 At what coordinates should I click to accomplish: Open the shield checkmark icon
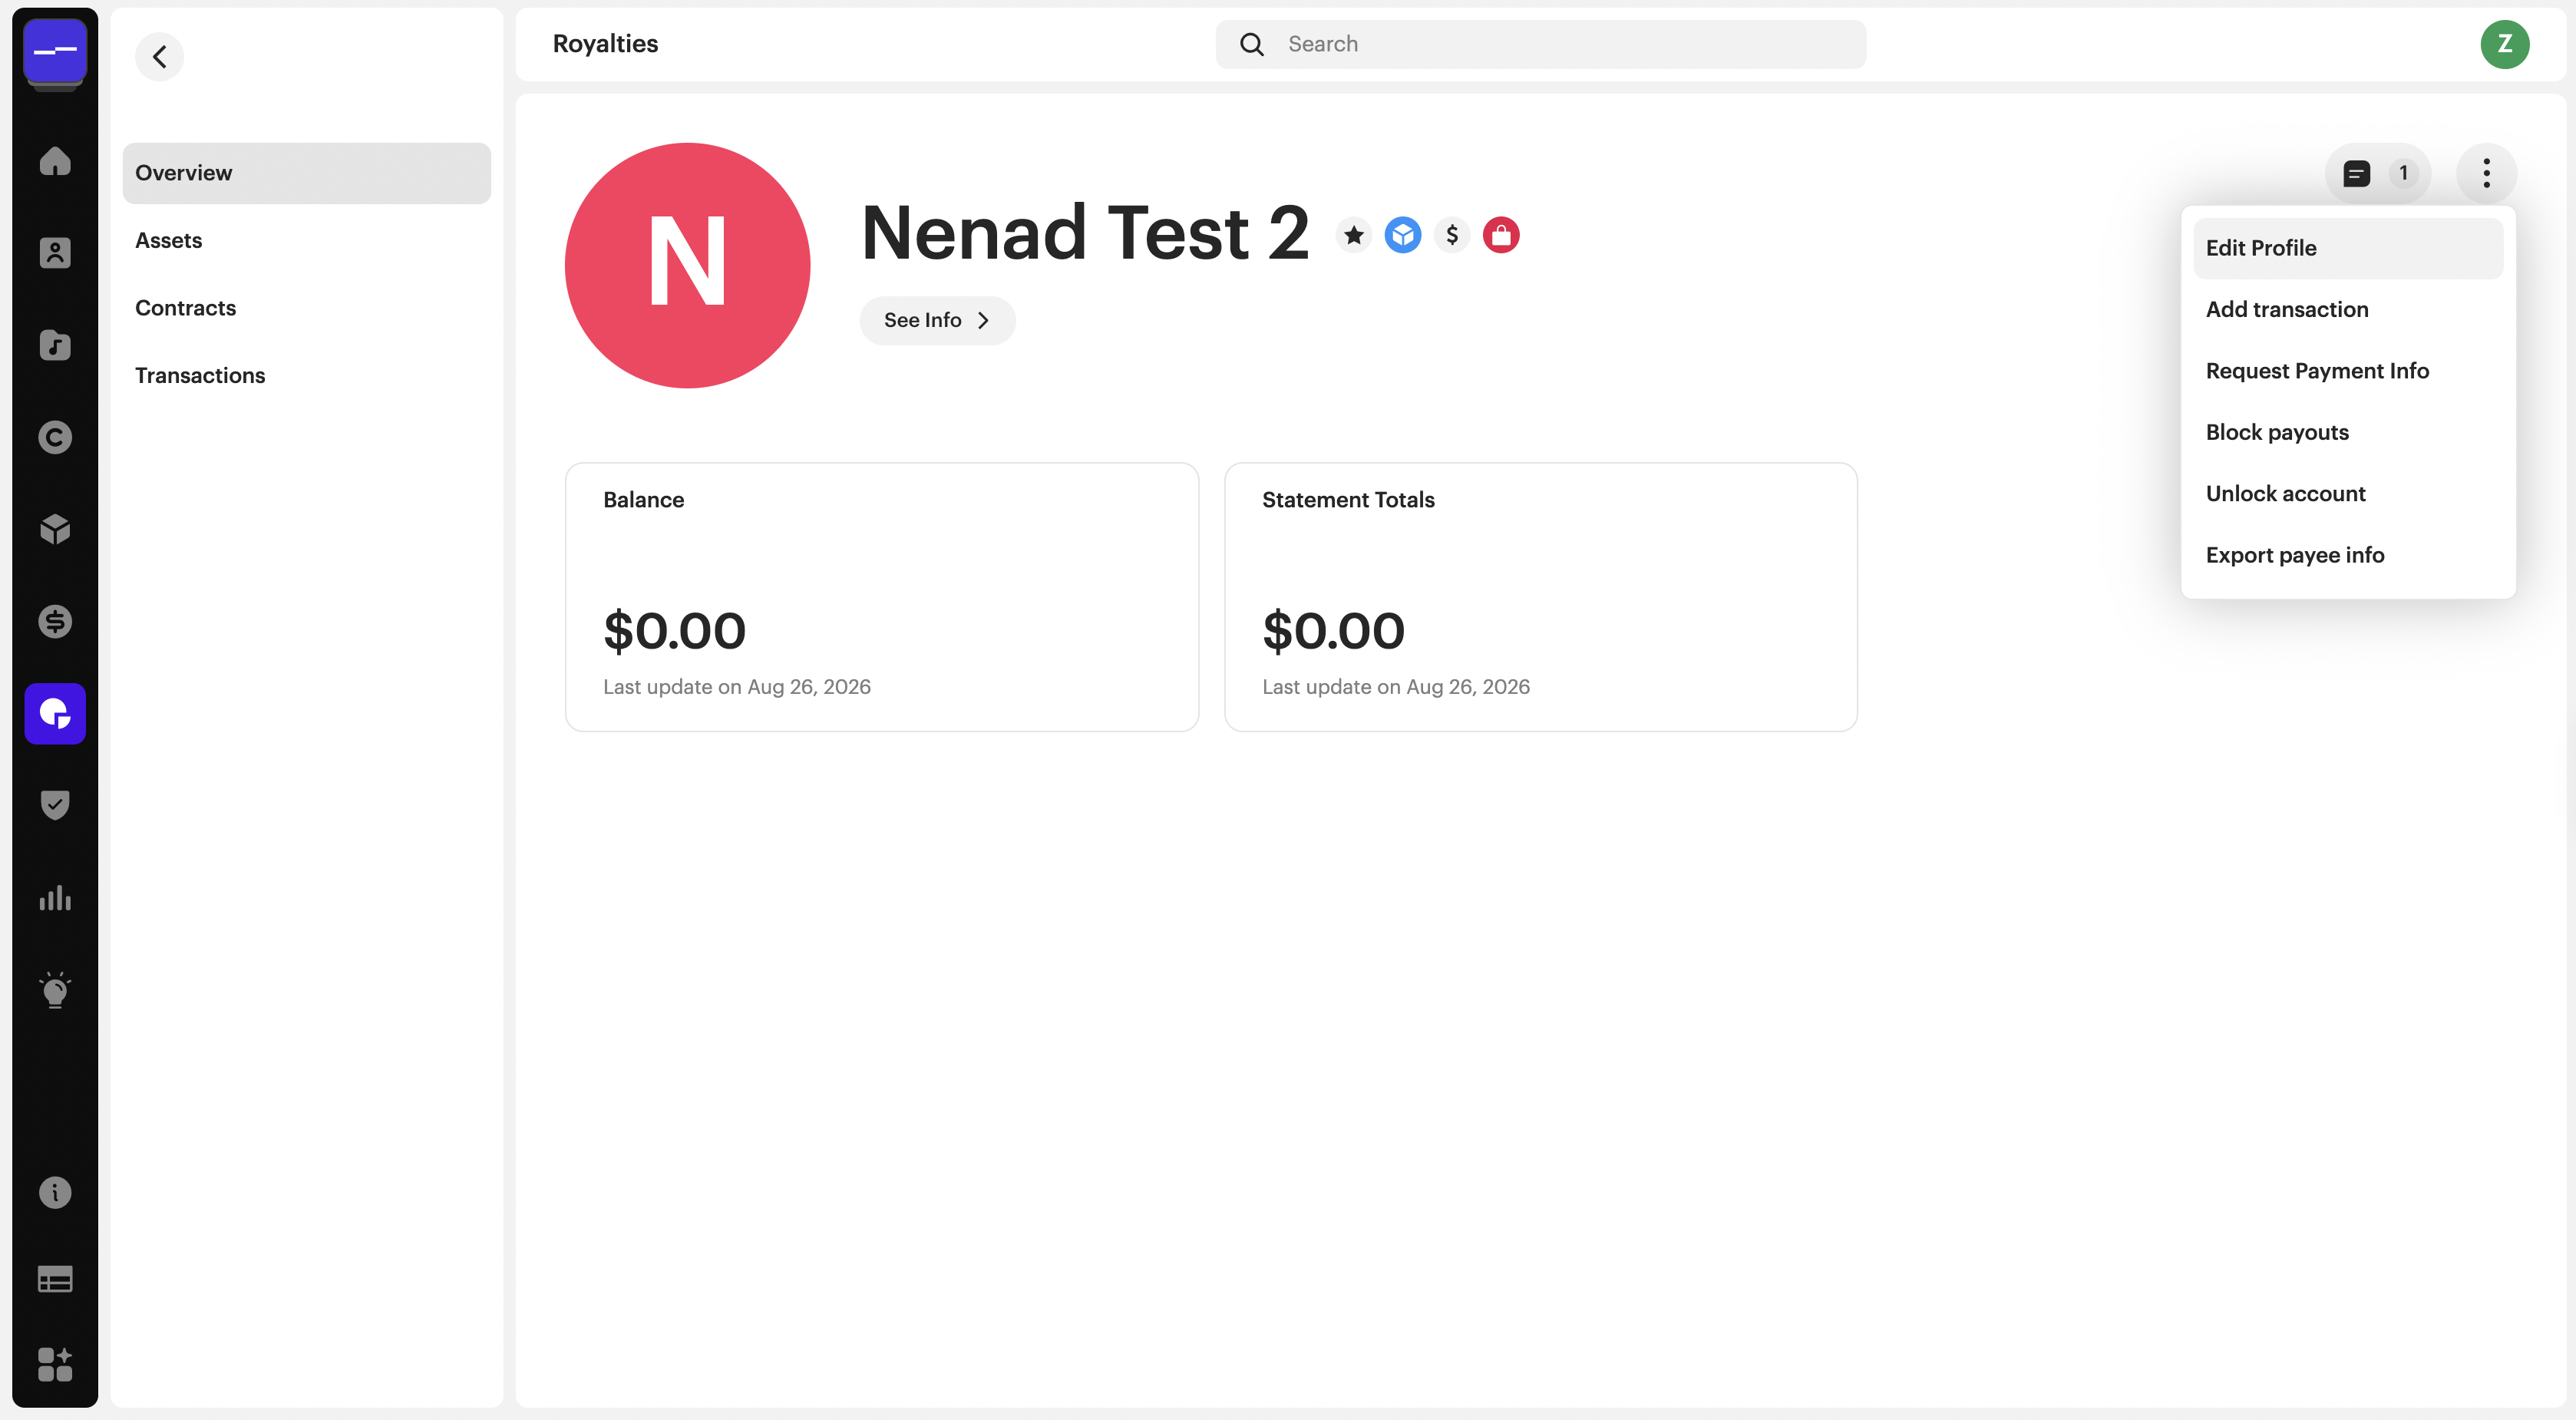55,805
